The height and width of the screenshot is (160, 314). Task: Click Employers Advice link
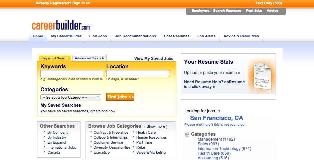272,11
